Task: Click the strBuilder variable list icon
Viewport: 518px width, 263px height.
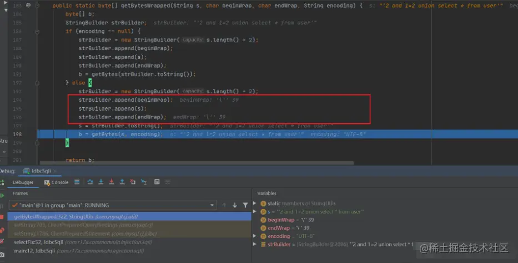Action: pos(263,245)
